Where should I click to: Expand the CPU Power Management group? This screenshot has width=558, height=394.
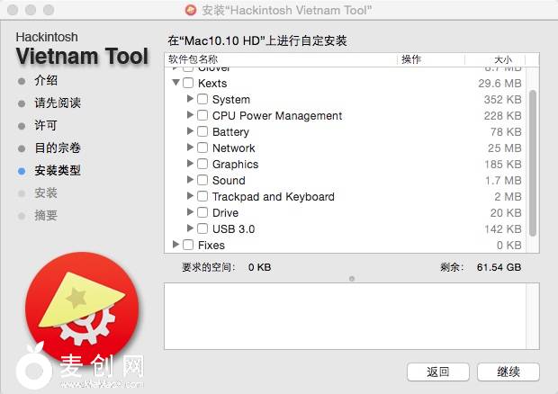(190, 116)
